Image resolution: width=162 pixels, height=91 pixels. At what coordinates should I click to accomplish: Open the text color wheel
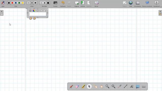pyautogui.click(x=34, y=11)
